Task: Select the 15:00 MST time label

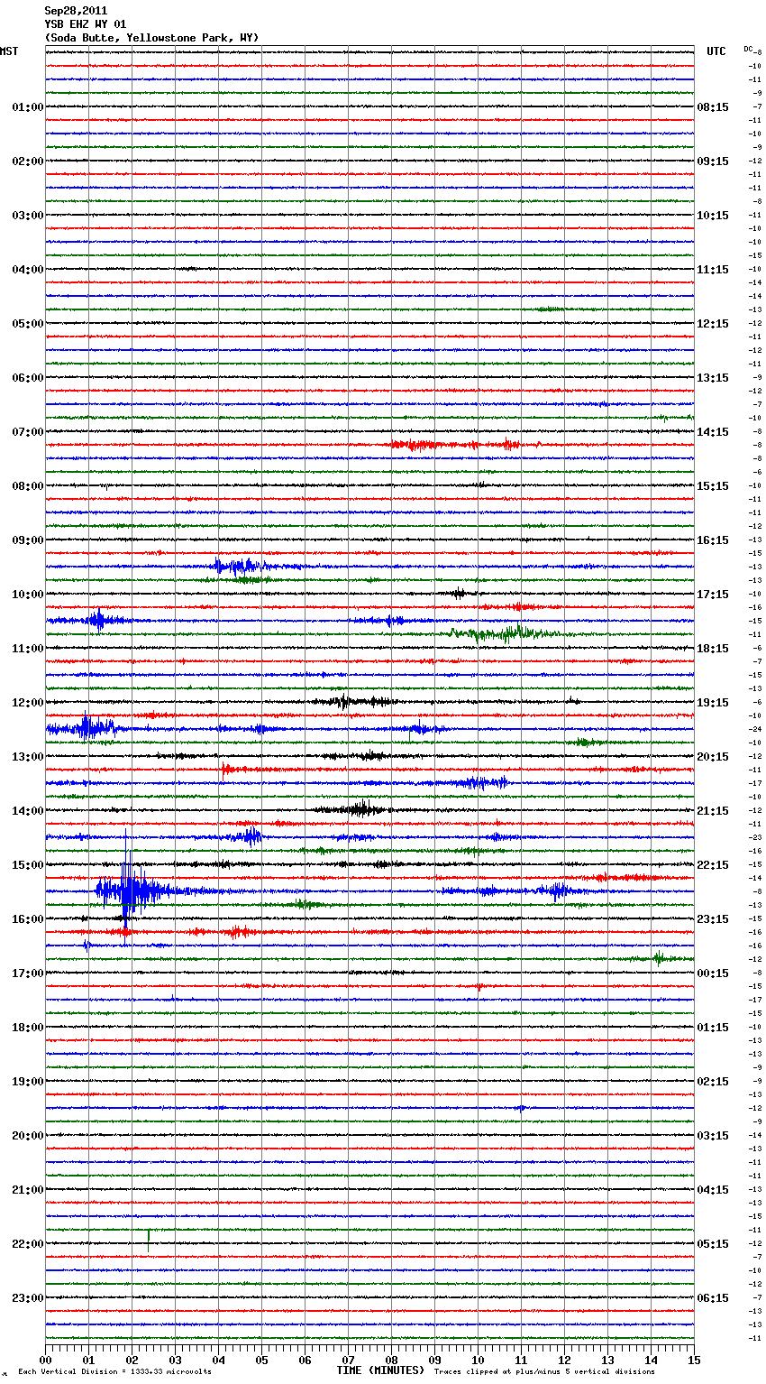Action: click(28, 865)
